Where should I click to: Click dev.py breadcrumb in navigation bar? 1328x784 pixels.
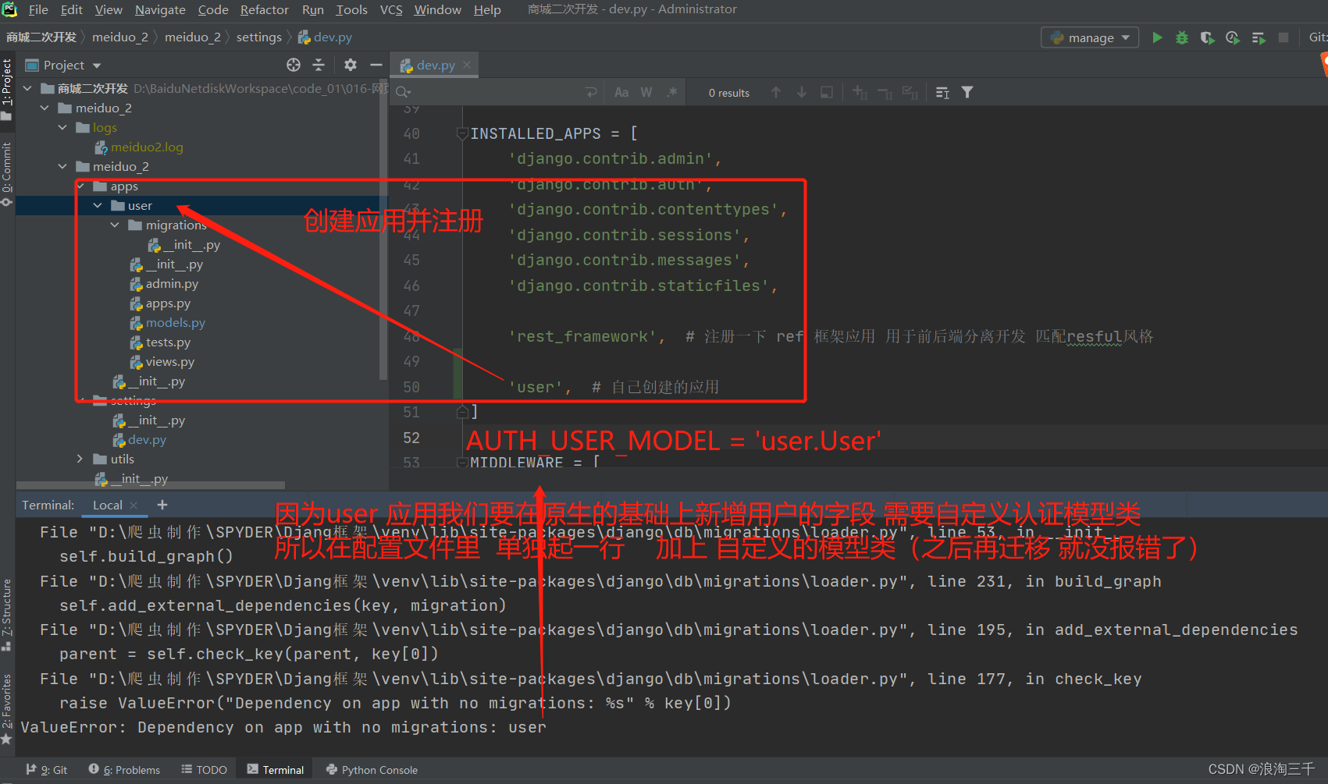pos(325,37)
